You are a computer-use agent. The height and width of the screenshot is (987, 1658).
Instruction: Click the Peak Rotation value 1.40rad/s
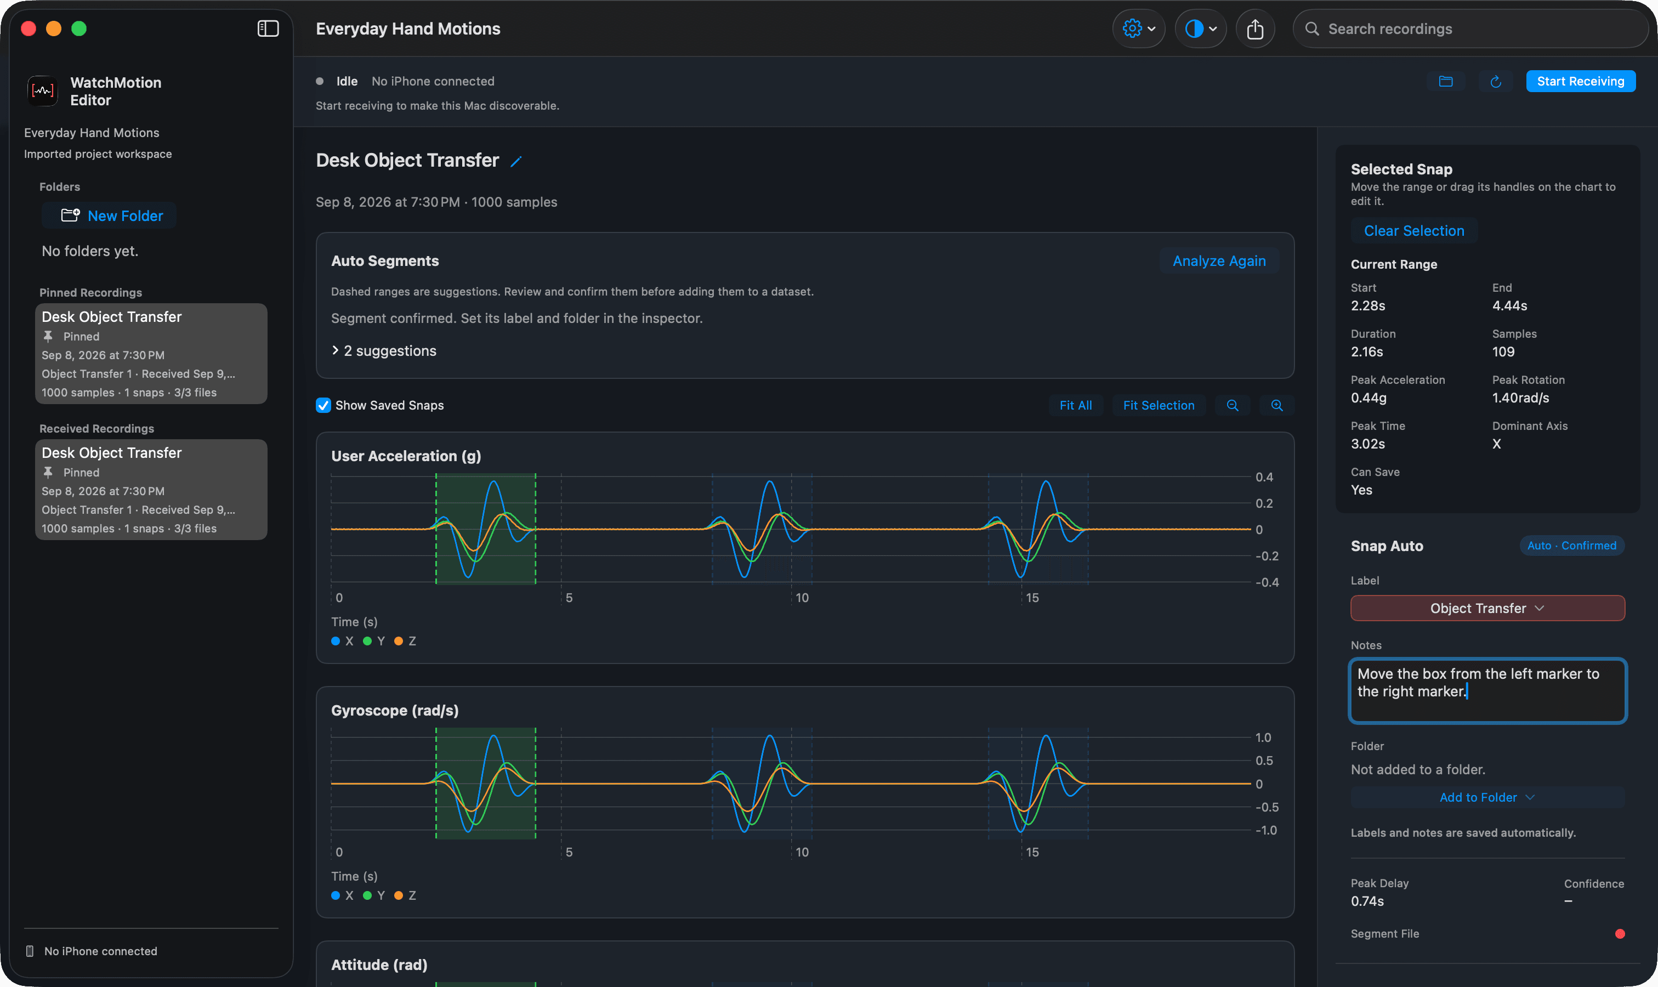tap(1520, 398)
